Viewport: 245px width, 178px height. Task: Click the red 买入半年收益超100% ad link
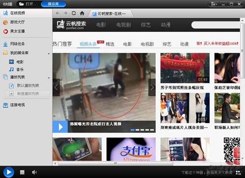coord(218,44)
